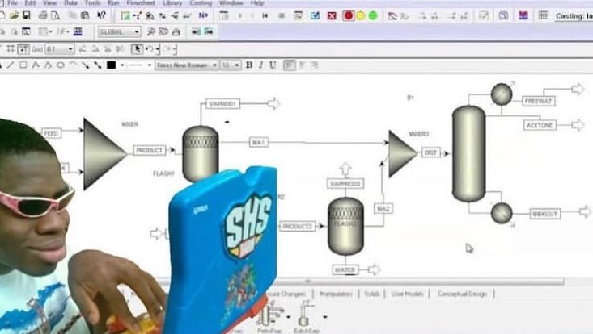Switch to the Manipulators tab

[336, 294]
